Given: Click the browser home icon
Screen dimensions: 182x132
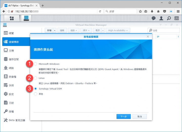Looking at the screenshot, I should point(158,11).
